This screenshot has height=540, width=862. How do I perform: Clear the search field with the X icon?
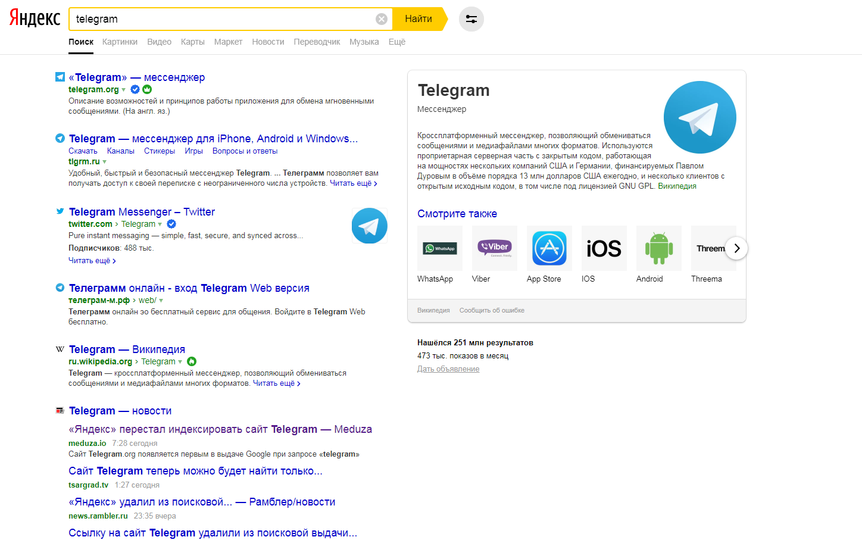(x=382, y=19)
